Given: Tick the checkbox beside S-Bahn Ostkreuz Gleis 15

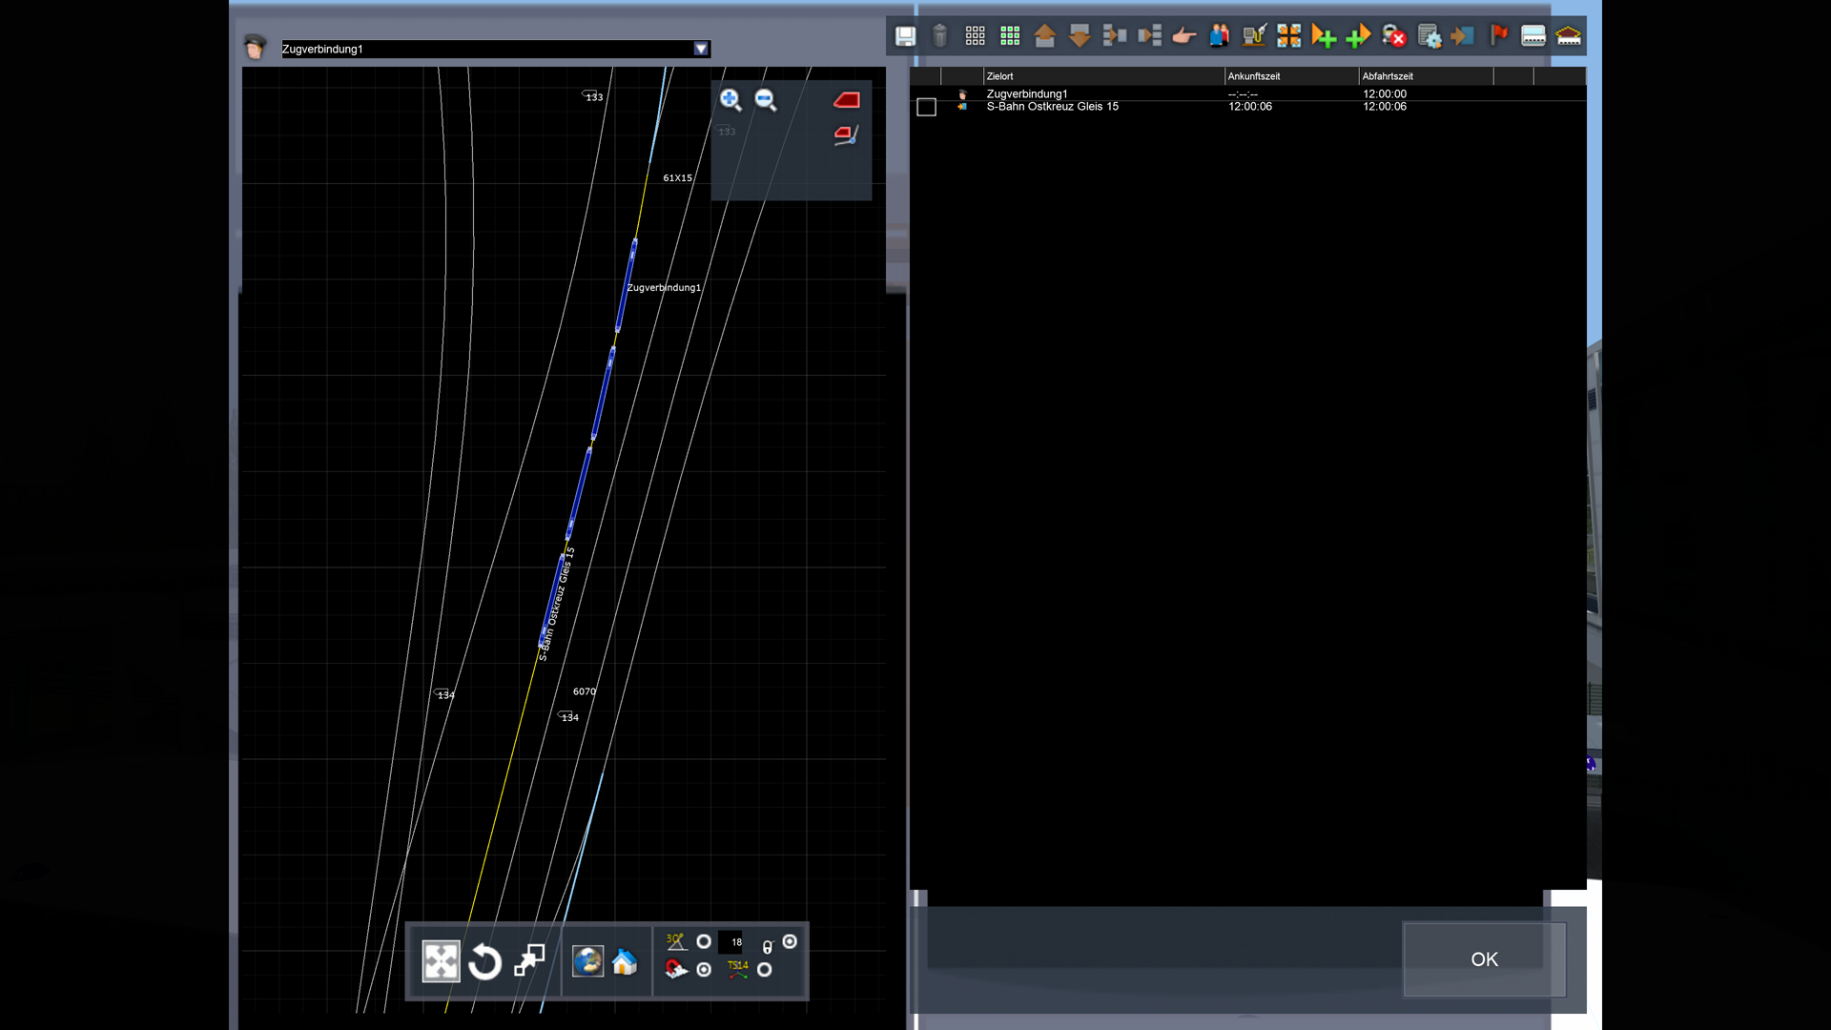Looking at the screenshot, I should click(926, 107).
